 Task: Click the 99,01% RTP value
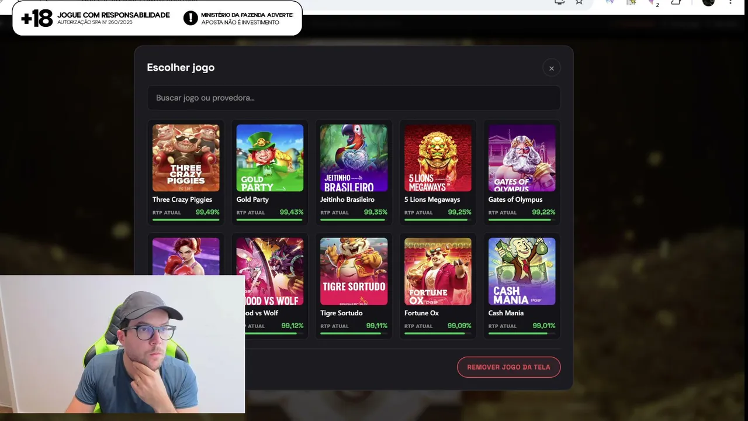[x=543, y=326]
